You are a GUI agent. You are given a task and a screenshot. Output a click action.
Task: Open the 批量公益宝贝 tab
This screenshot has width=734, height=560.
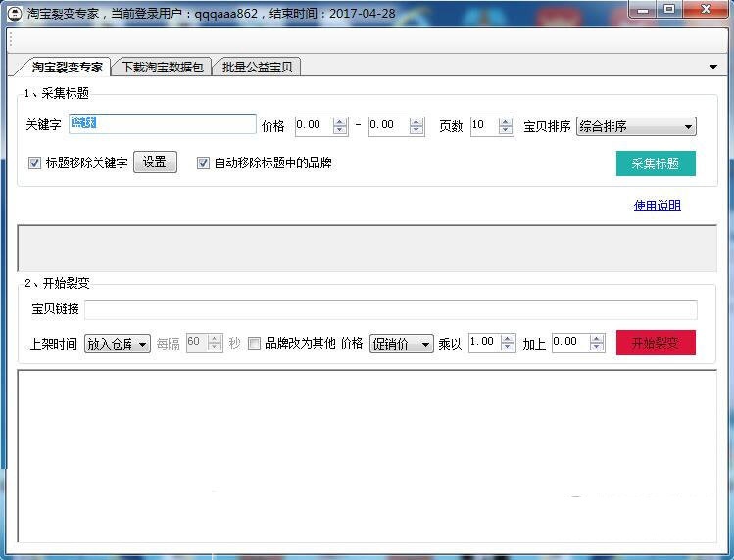(x=257, y=68)
